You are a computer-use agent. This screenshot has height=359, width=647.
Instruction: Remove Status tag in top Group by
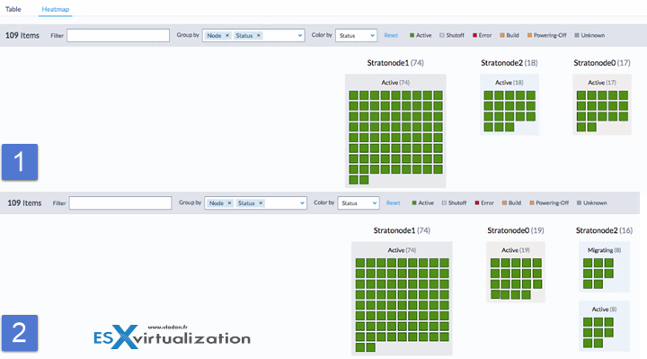(259, 35)
